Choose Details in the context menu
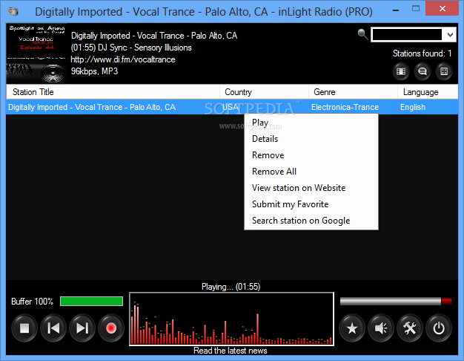 (311, 139)
